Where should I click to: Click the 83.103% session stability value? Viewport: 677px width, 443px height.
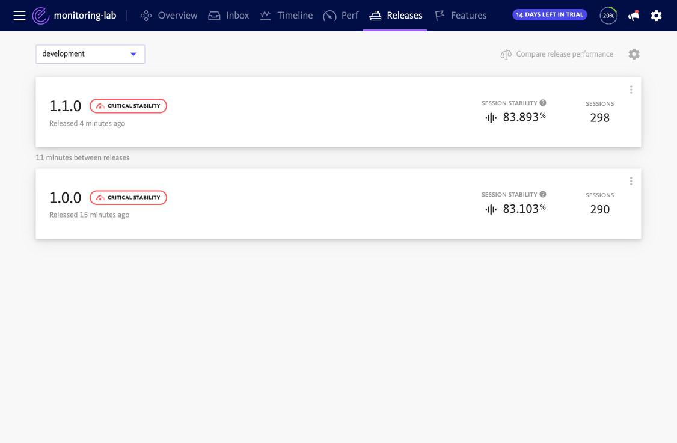524,209
